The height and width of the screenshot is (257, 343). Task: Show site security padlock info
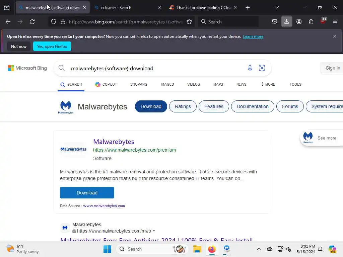(63, 22)
